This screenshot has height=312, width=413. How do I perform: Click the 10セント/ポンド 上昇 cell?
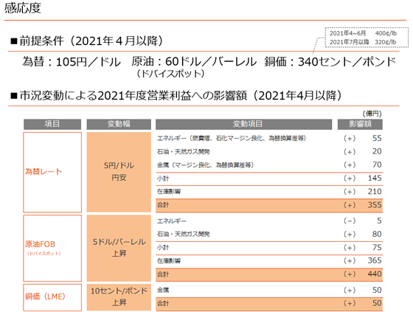point(119,297)
